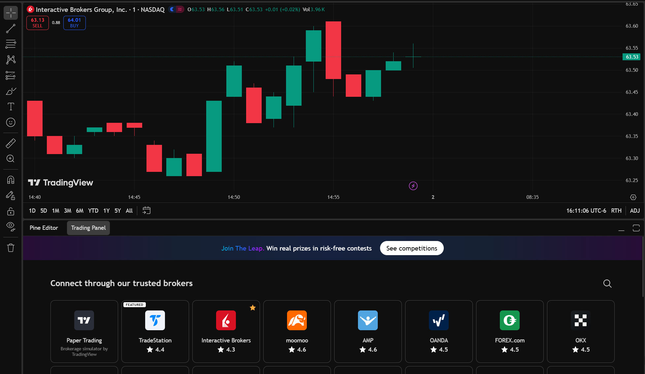This screenshot has height=374, width=645.
Task: Click the 64.01 BUY button
Action: pyautogui.click(x=75, y=23)
